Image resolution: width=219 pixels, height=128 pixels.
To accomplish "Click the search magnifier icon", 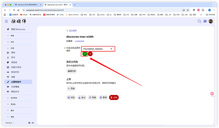I will (200, 21).
